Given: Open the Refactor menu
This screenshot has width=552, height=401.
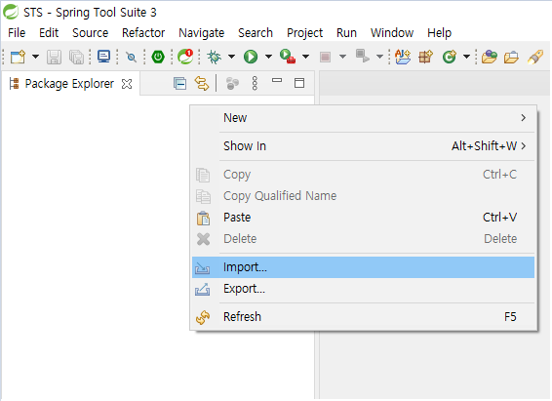Looking at the screenshot, I should click(x=143, y=33).
